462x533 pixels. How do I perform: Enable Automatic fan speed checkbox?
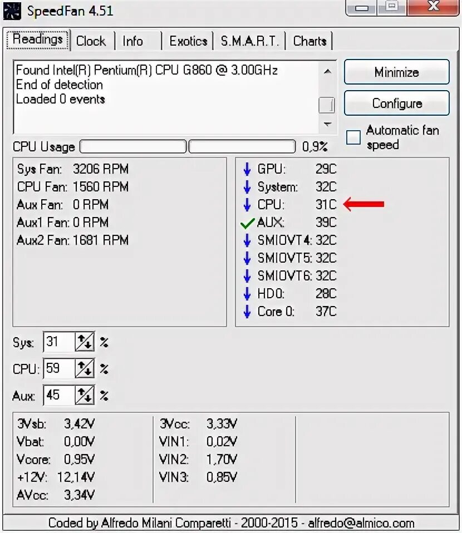click(353, 137)
